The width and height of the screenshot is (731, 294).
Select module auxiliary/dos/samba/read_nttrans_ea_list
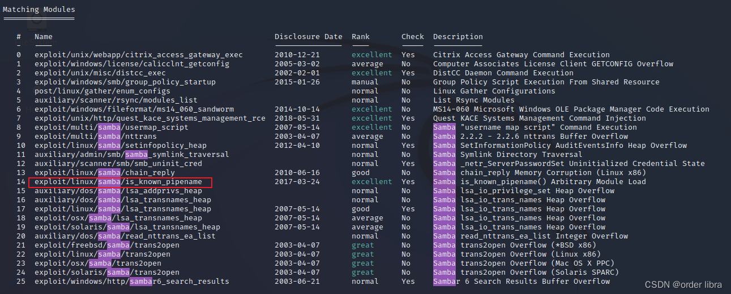click(125, 236)
